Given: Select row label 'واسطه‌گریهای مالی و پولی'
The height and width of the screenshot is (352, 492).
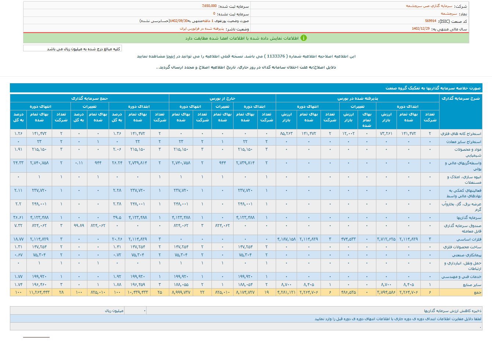Looking at the screenshot, I should [463, 166].
